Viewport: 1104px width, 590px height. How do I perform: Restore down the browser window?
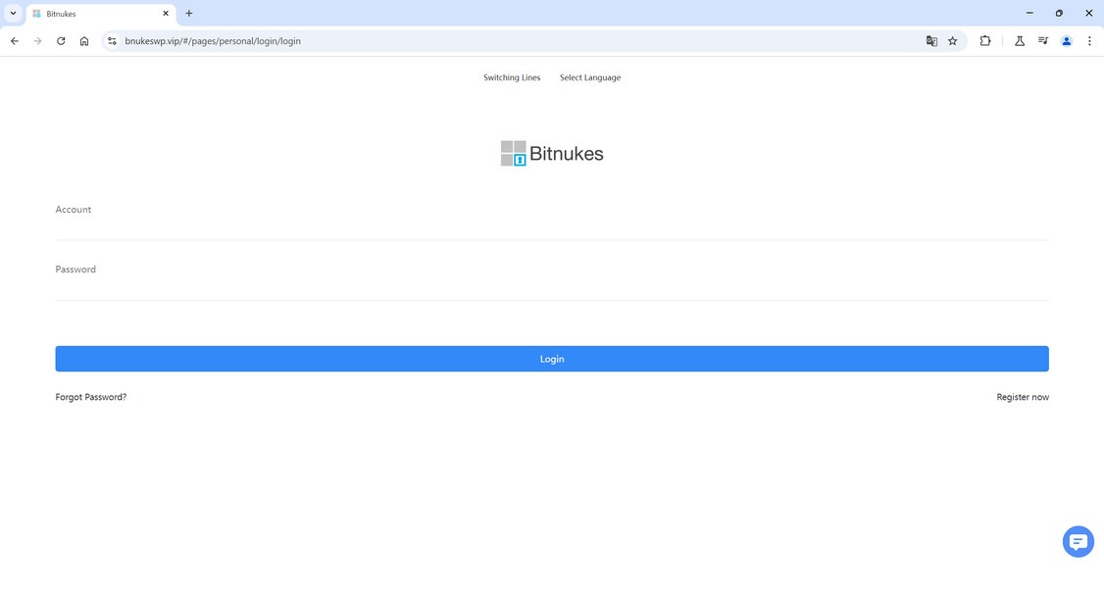coord(1059,14)
